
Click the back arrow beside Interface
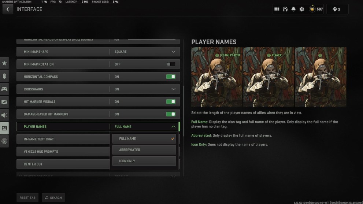point(8,9)
